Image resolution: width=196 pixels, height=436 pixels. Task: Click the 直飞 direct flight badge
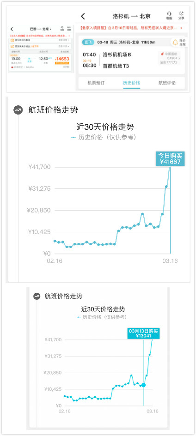point(88,42)
